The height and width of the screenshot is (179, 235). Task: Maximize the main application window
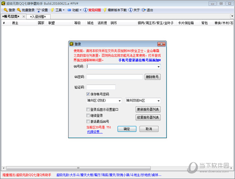pos(221,4)
